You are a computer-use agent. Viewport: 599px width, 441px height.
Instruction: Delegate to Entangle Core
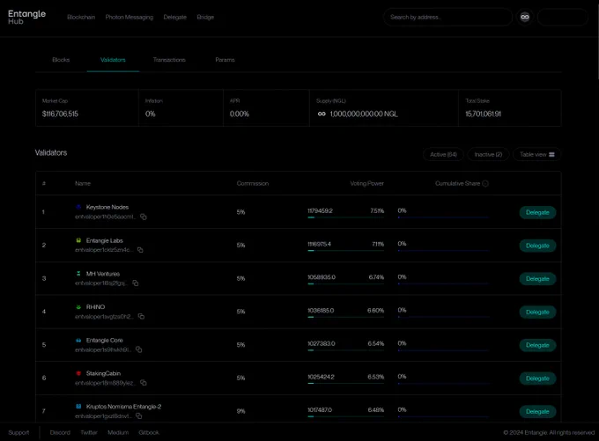click(x=537, y=346)
